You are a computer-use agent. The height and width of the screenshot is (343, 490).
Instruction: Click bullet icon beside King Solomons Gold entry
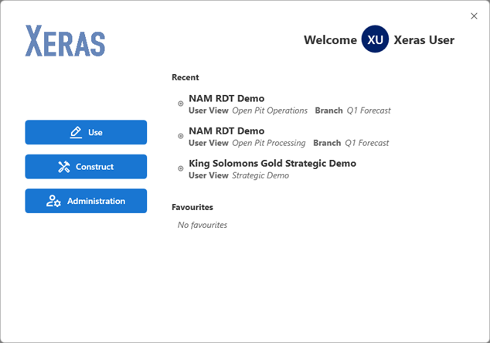(x=181, y=168)
